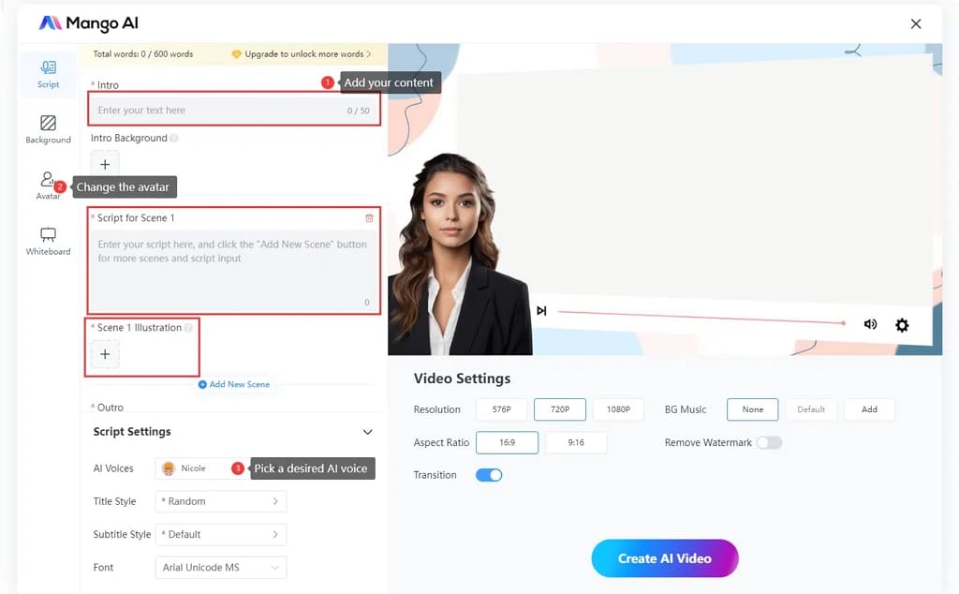Open the Subtitle Style Default selector
This screenshot has height=594, width=959.
pyautogui.click(x=221, y=534)
